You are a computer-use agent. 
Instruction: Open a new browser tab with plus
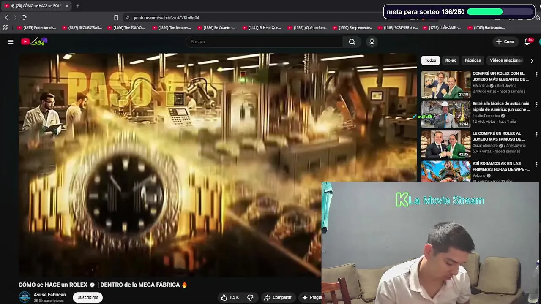(78, 6)
